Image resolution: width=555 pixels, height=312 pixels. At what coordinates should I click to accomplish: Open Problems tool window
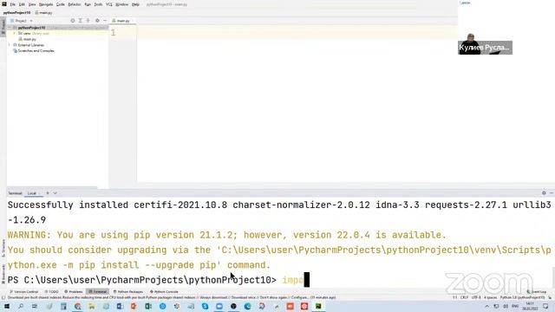pos(74,292)
